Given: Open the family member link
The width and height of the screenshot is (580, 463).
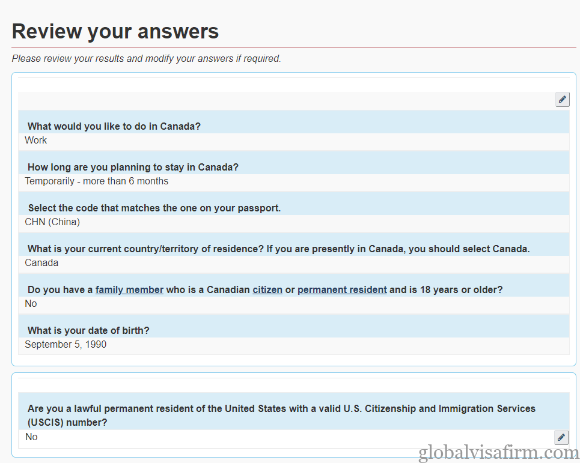Looking at the screenshot, I should coord(129,289).
